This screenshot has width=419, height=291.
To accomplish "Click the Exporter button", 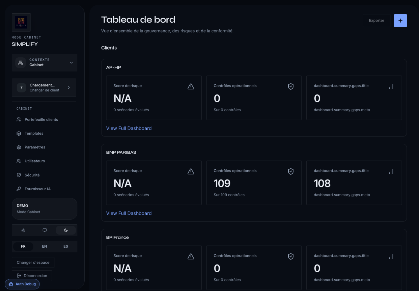I will [377, 21].
